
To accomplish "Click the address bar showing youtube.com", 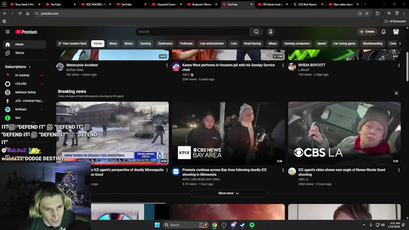I will (195, 13).
